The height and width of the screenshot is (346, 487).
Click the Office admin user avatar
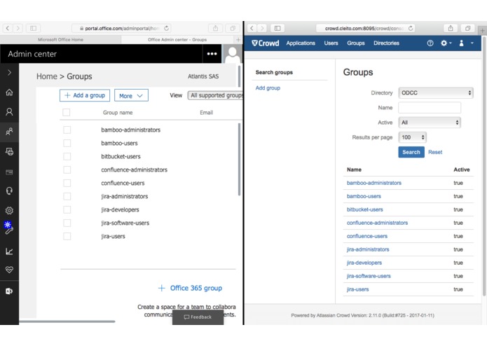pos(232,54)
